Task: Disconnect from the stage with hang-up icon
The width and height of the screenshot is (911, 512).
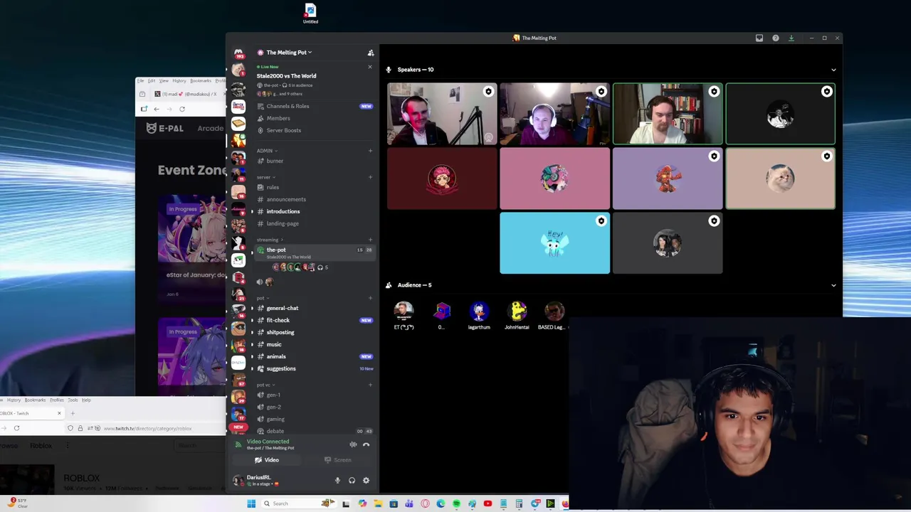Action: (x=366, y=444)
